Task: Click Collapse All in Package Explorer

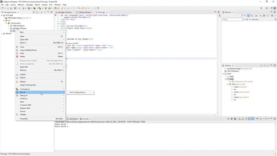Action: point(34,12)
